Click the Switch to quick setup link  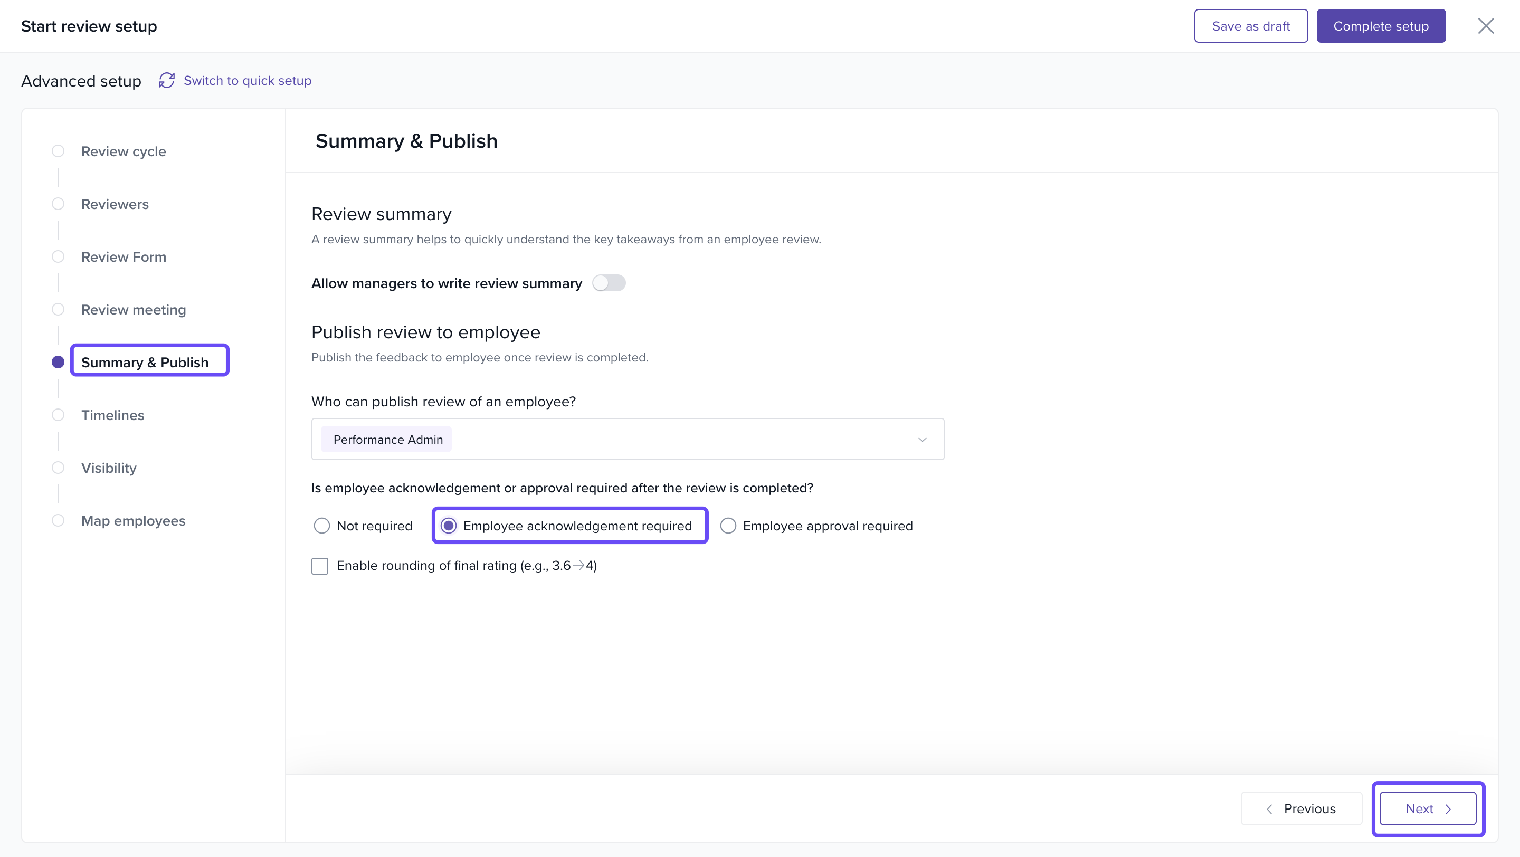(x=247, y=80)
